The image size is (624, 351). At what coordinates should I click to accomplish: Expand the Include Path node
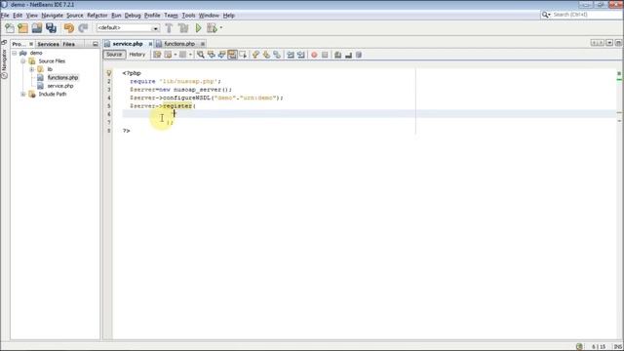point(23,95)
